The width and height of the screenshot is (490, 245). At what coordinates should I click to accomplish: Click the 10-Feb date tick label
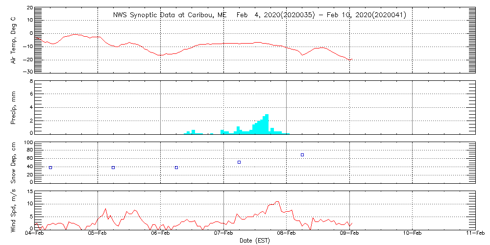point(412,234)
